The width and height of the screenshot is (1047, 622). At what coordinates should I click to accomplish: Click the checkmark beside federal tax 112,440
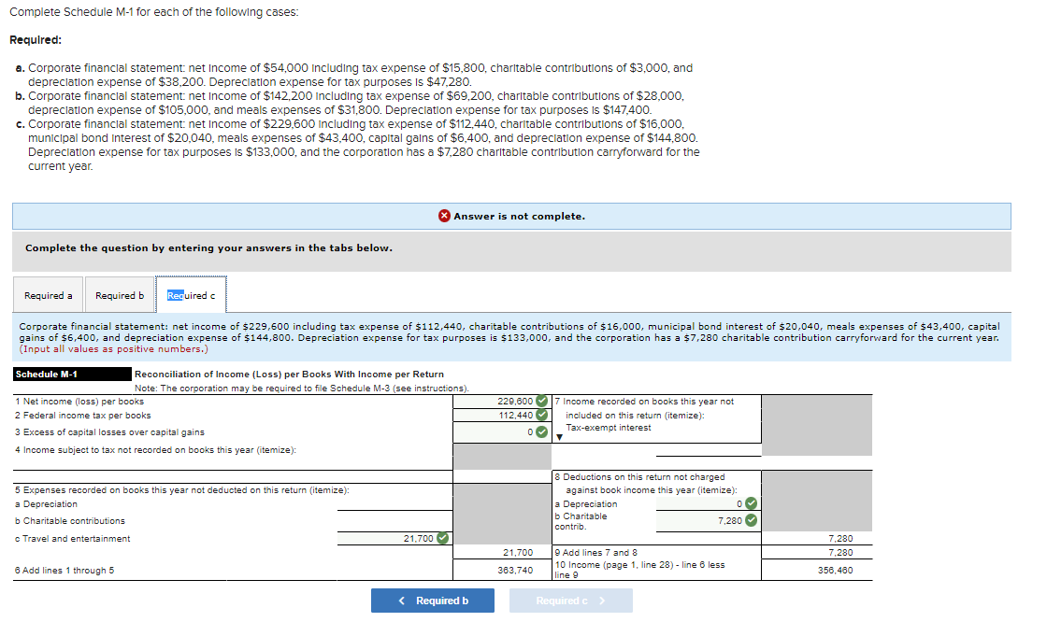click(x=541, y=415)
